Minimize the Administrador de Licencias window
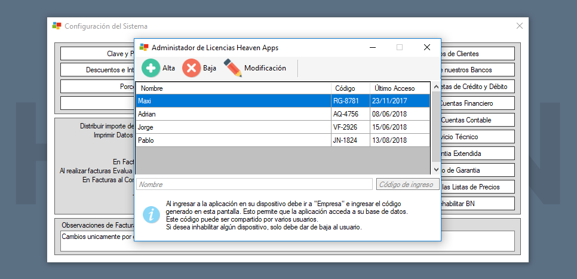 click(x=373, y=47)
